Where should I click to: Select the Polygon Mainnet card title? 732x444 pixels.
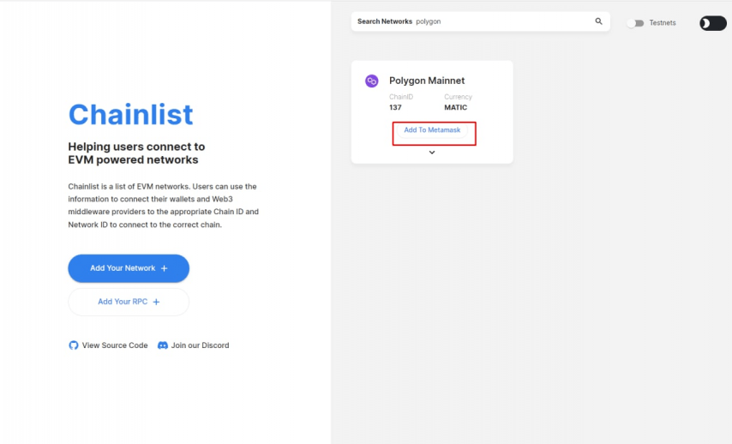click(x=427, y=81)
